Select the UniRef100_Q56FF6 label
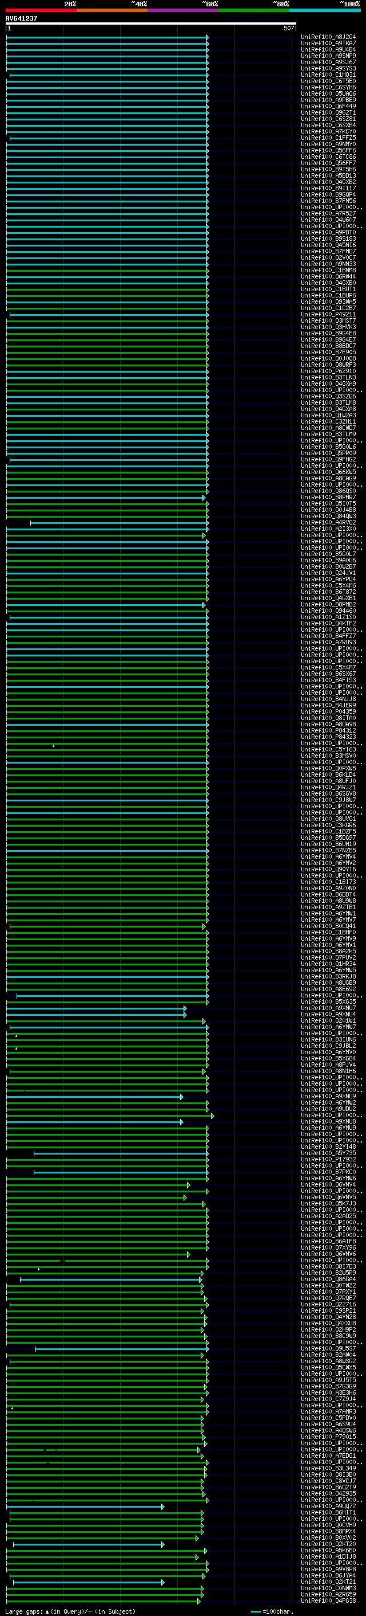The image size is (366, 1616). coord(328,151)
